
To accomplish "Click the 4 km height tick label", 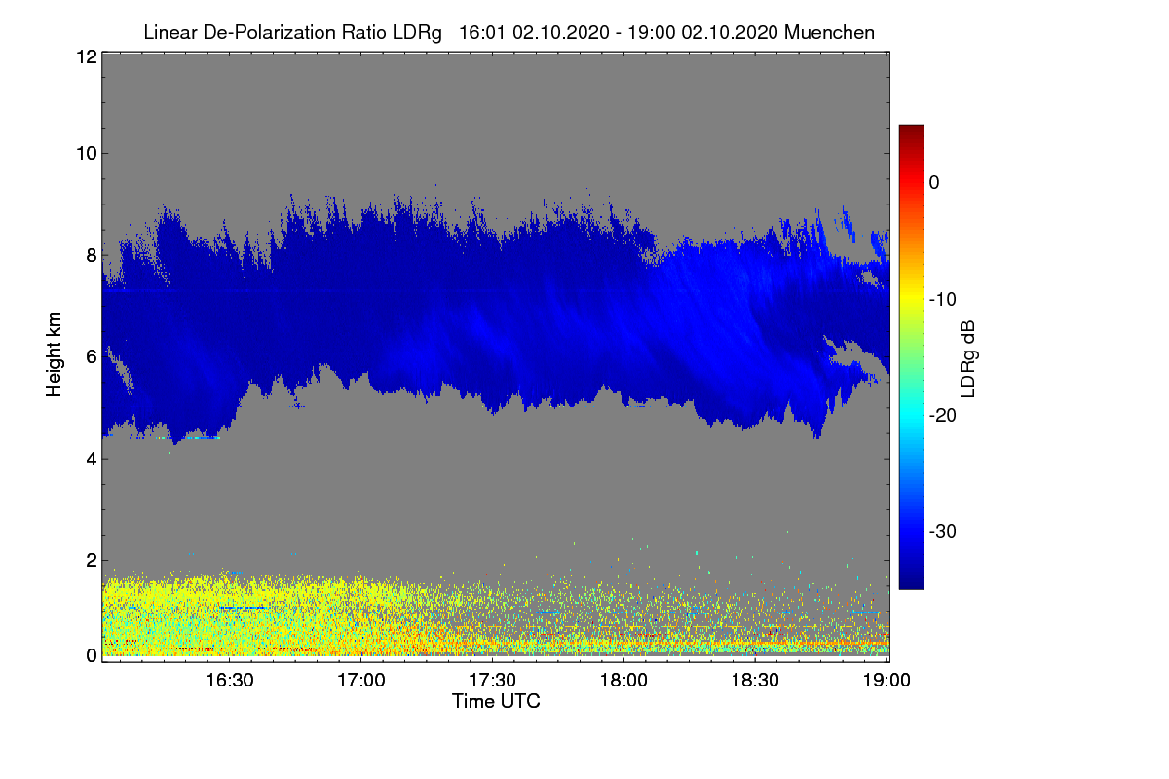I will [90, 458].
